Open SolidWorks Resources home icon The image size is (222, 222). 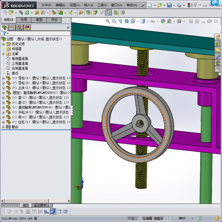coord(218,37)
